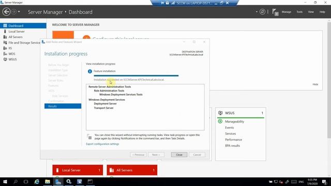Click the WSUS manageability status icon
The width and height of the screenshot is (331, 186).
click(x=220, y=121)
